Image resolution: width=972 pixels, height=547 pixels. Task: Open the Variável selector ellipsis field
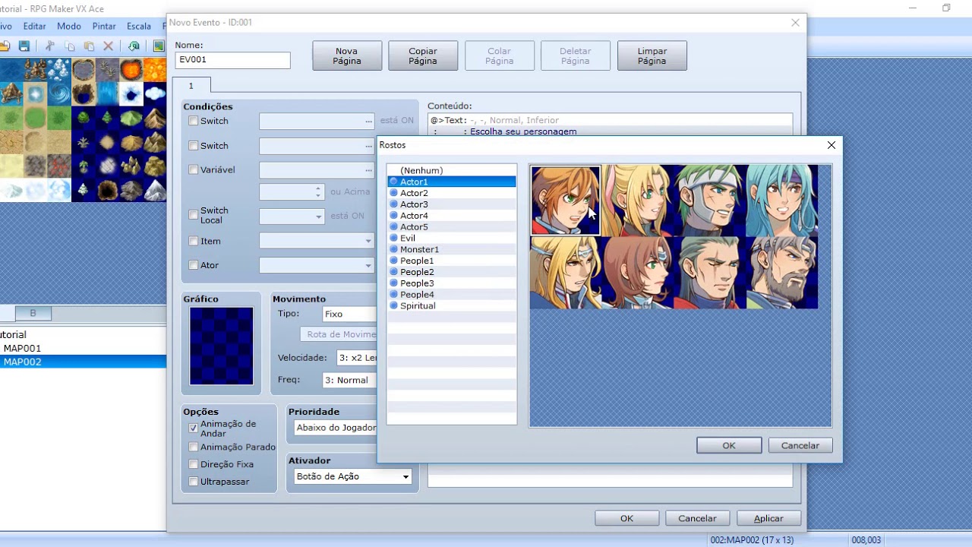click(x=317, y=170)
